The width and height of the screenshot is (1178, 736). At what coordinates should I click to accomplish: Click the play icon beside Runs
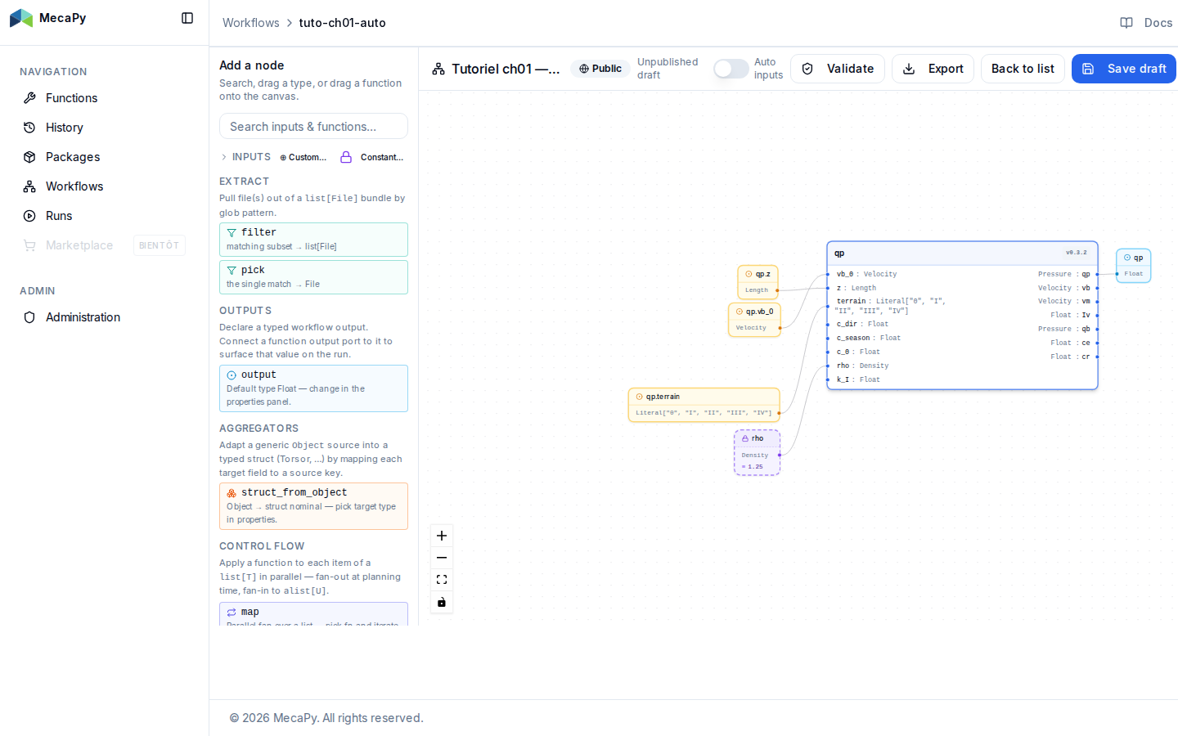29,216
